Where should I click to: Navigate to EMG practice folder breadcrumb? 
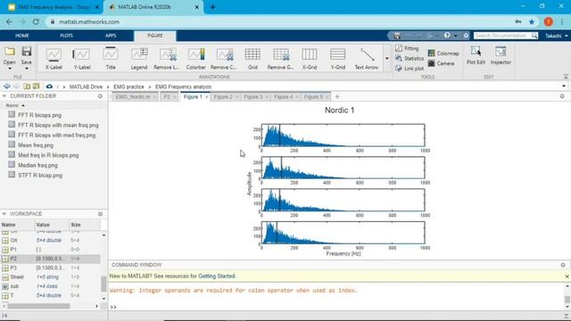128,86
